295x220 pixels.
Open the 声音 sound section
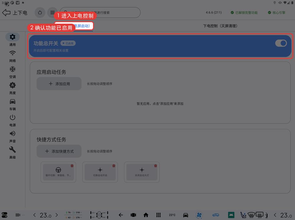tap(12, 136)
